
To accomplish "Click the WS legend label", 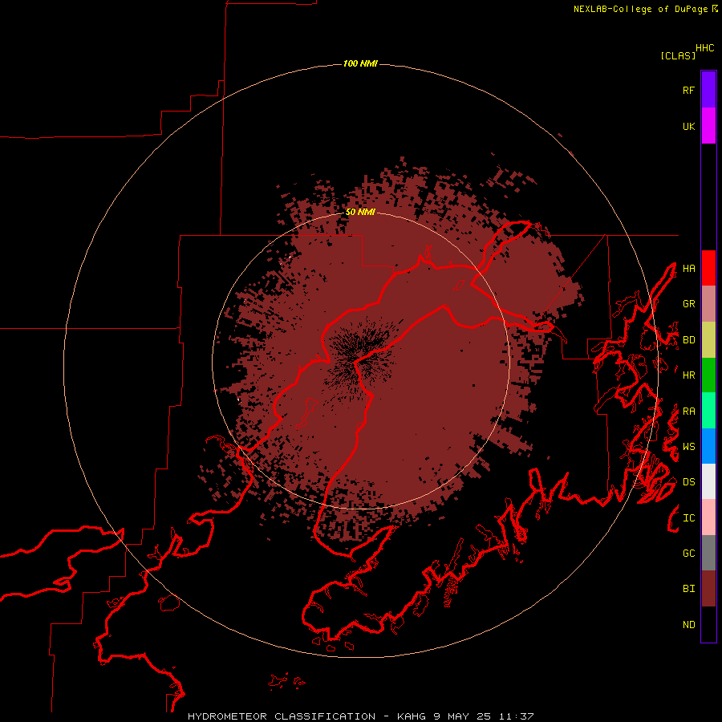I will click(688, 447).
